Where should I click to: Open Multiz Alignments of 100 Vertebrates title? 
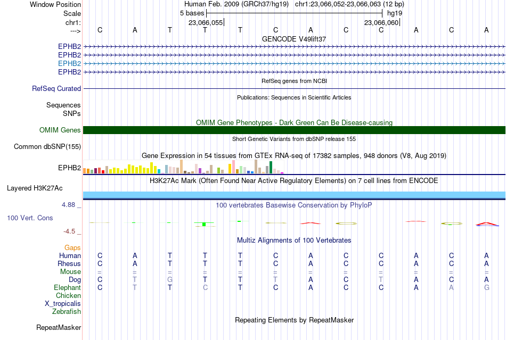pos(294,241)
